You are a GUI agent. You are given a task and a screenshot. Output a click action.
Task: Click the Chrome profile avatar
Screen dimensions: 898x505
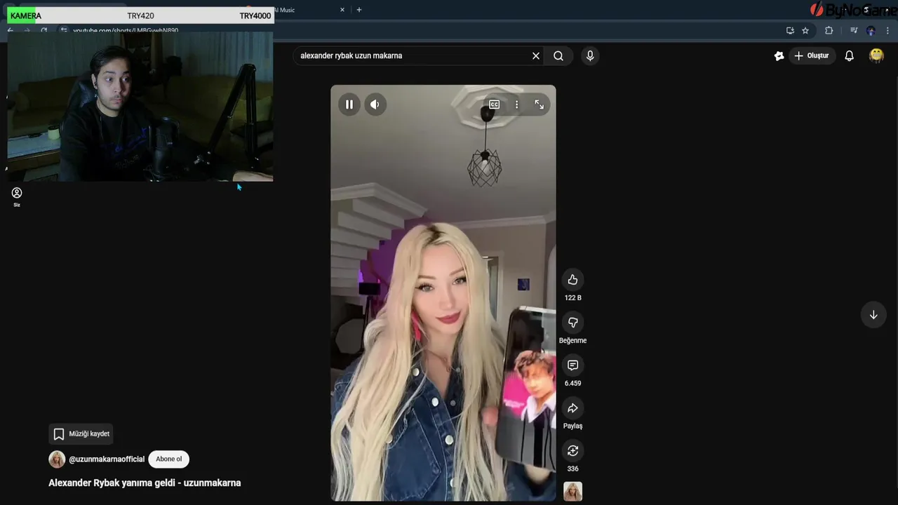point(871,30)
